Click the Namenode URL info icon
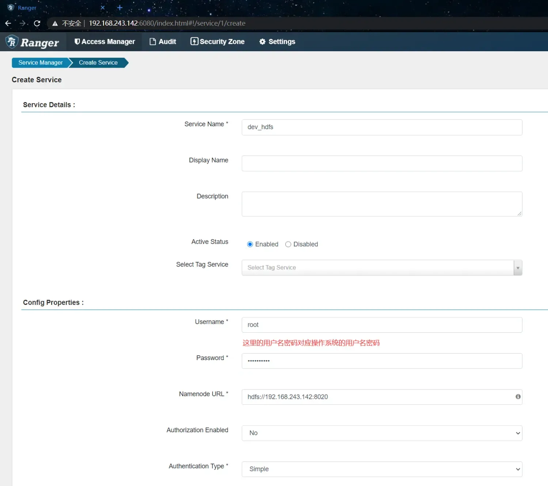This screenshot has width=548, height=486. click(x=518, y=397)
